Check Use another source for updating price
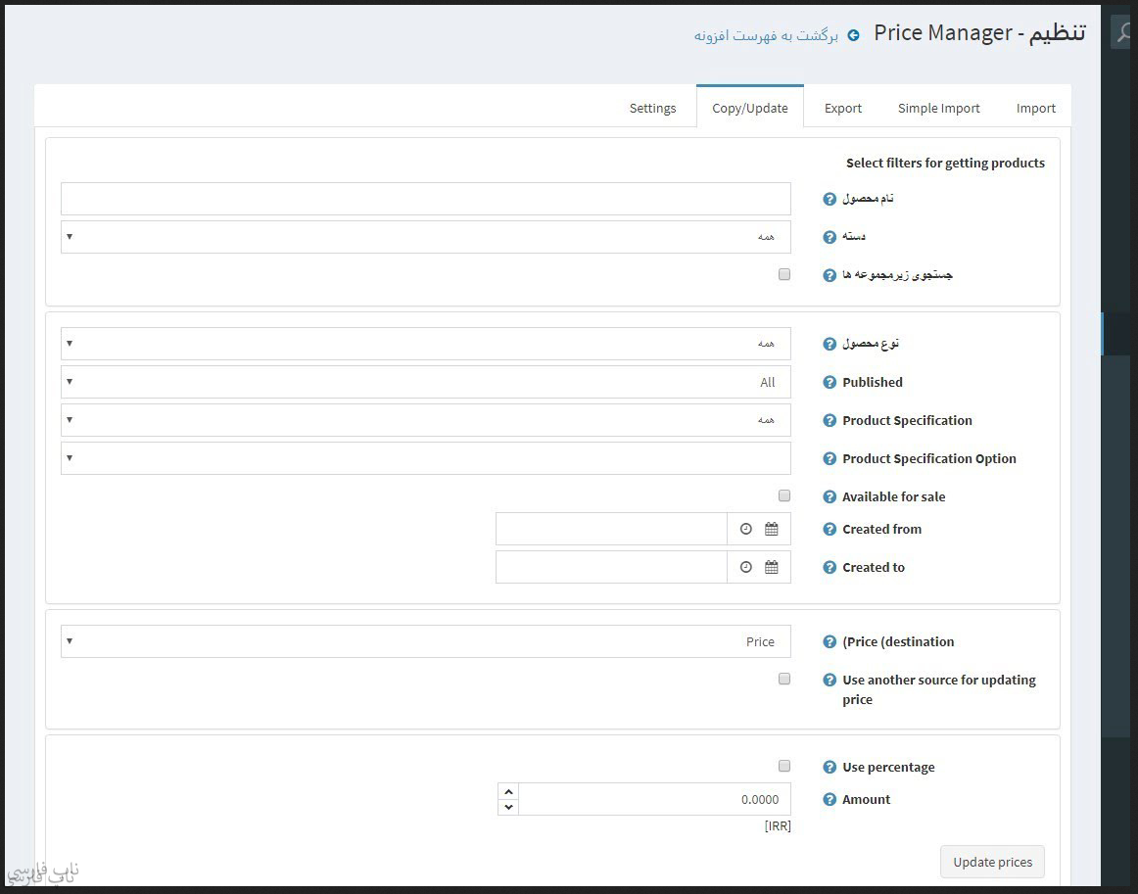1138x894 pixels. pos(784,679)
